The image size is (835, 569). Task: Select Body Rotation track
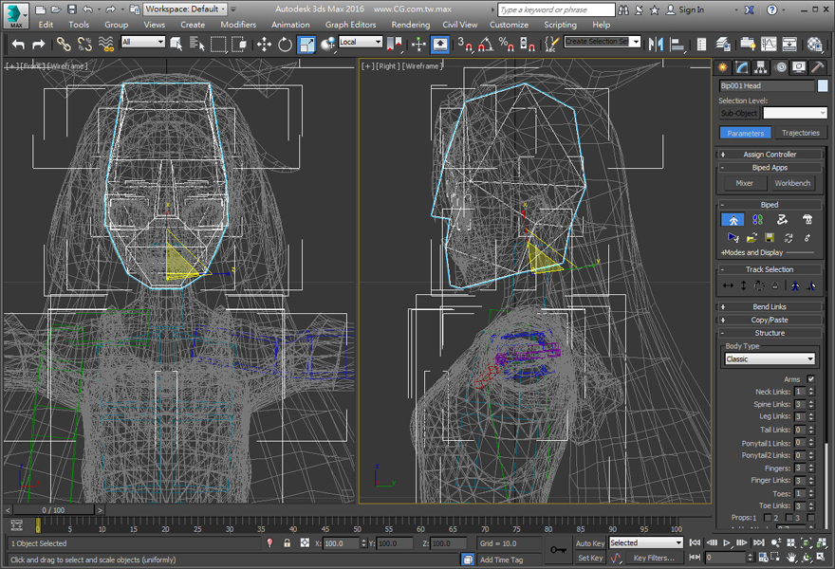(759, 285)
